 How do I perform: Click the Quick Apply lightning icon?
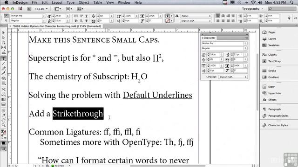(x=289, y=18)
